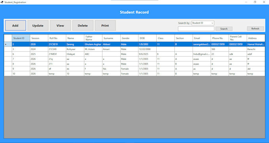Select the Email column header

click(x=202, y=38)
